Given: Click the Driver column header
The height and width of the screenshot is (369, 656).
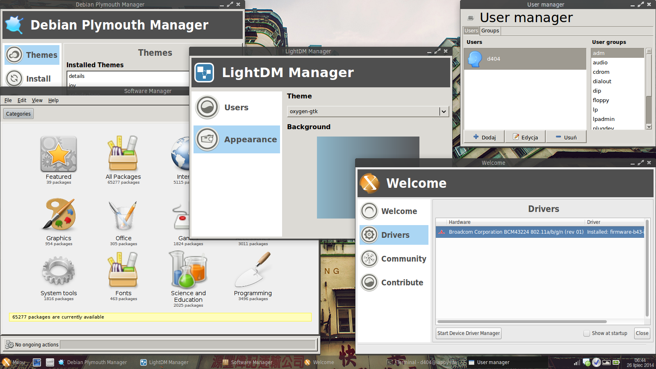Looking at the screenshot, I should [614, 222].
